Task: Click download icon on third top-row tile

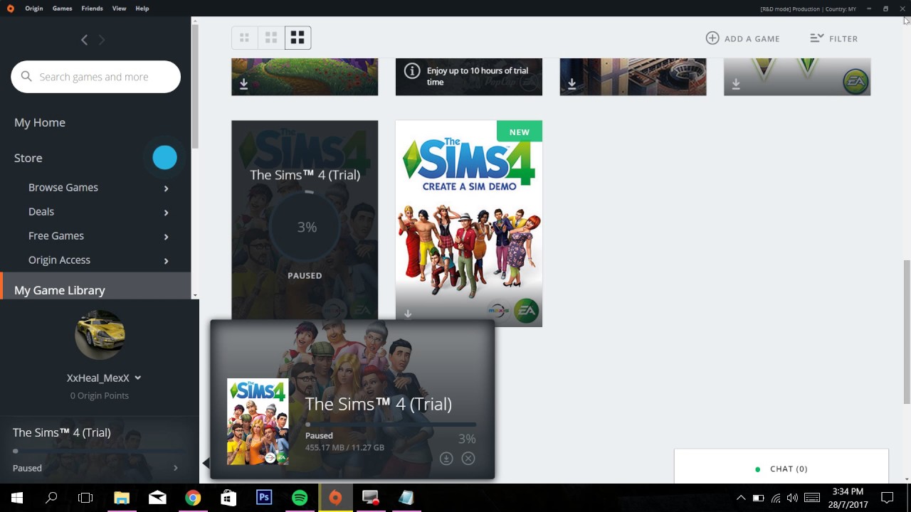Action: [x=572, y=84]
